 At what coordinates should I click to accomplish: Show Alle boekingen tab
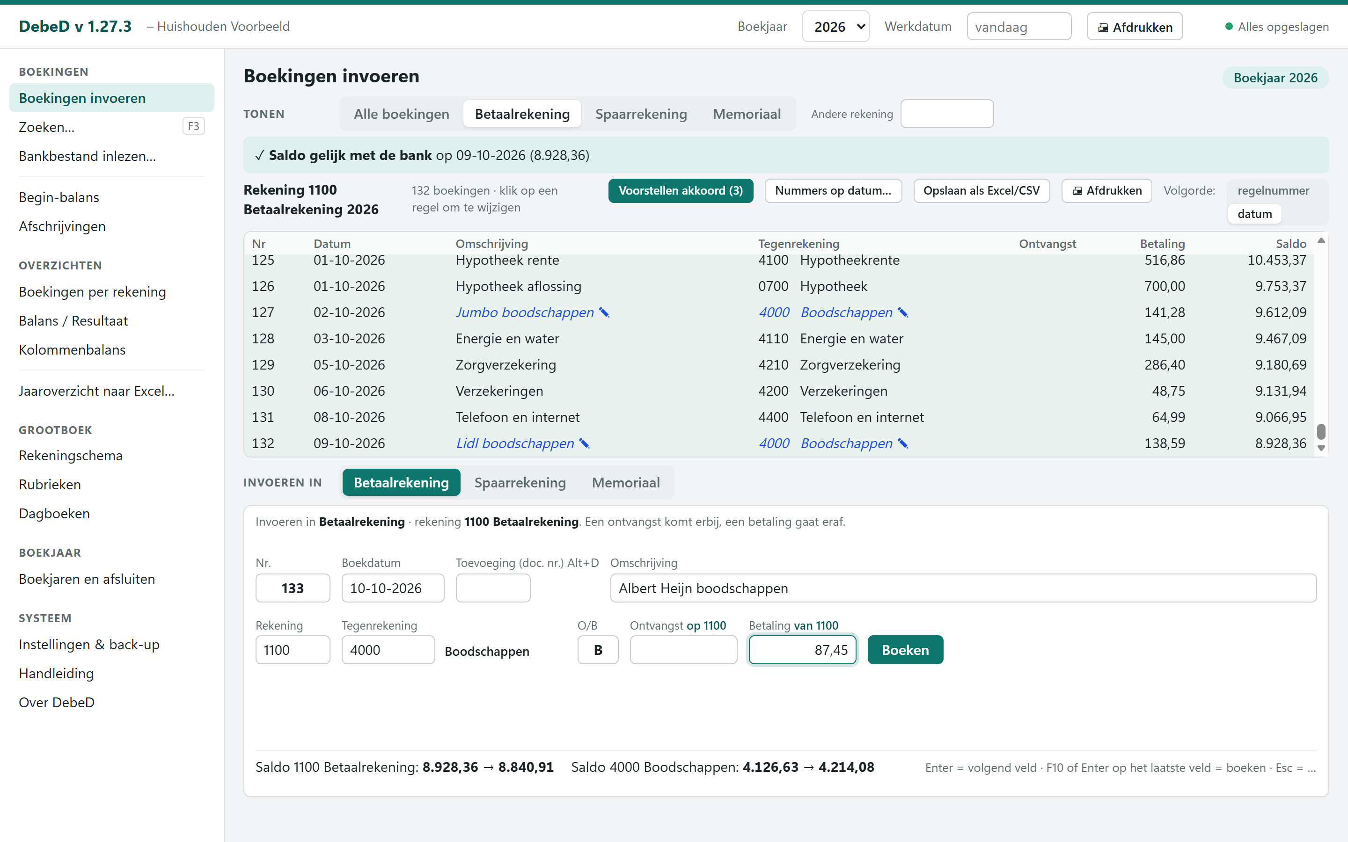(401, 114)
